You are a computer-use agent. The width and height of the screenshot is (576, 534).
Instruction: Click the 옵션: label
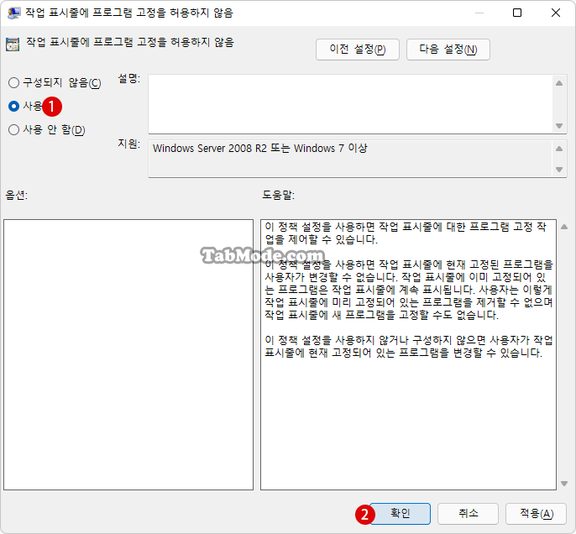(17, 195)
